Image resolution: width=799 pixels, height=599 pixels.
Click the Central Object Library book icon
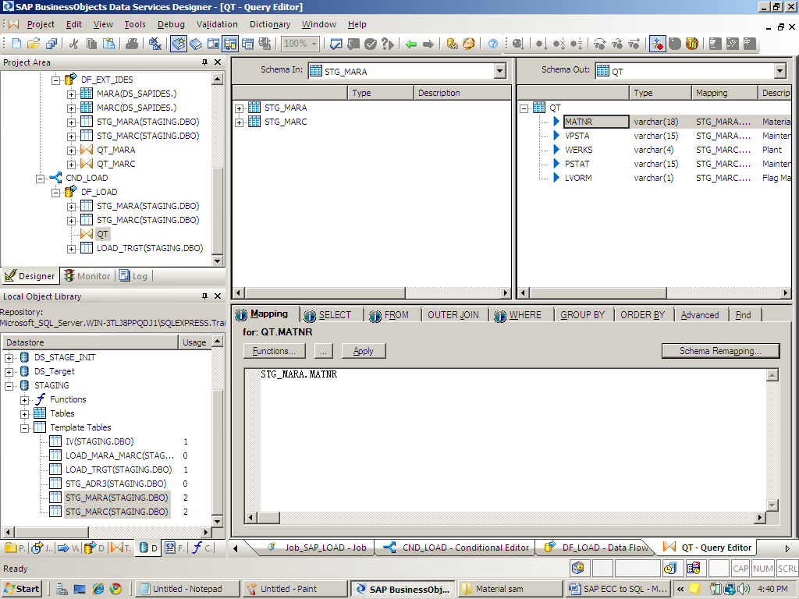196,44
